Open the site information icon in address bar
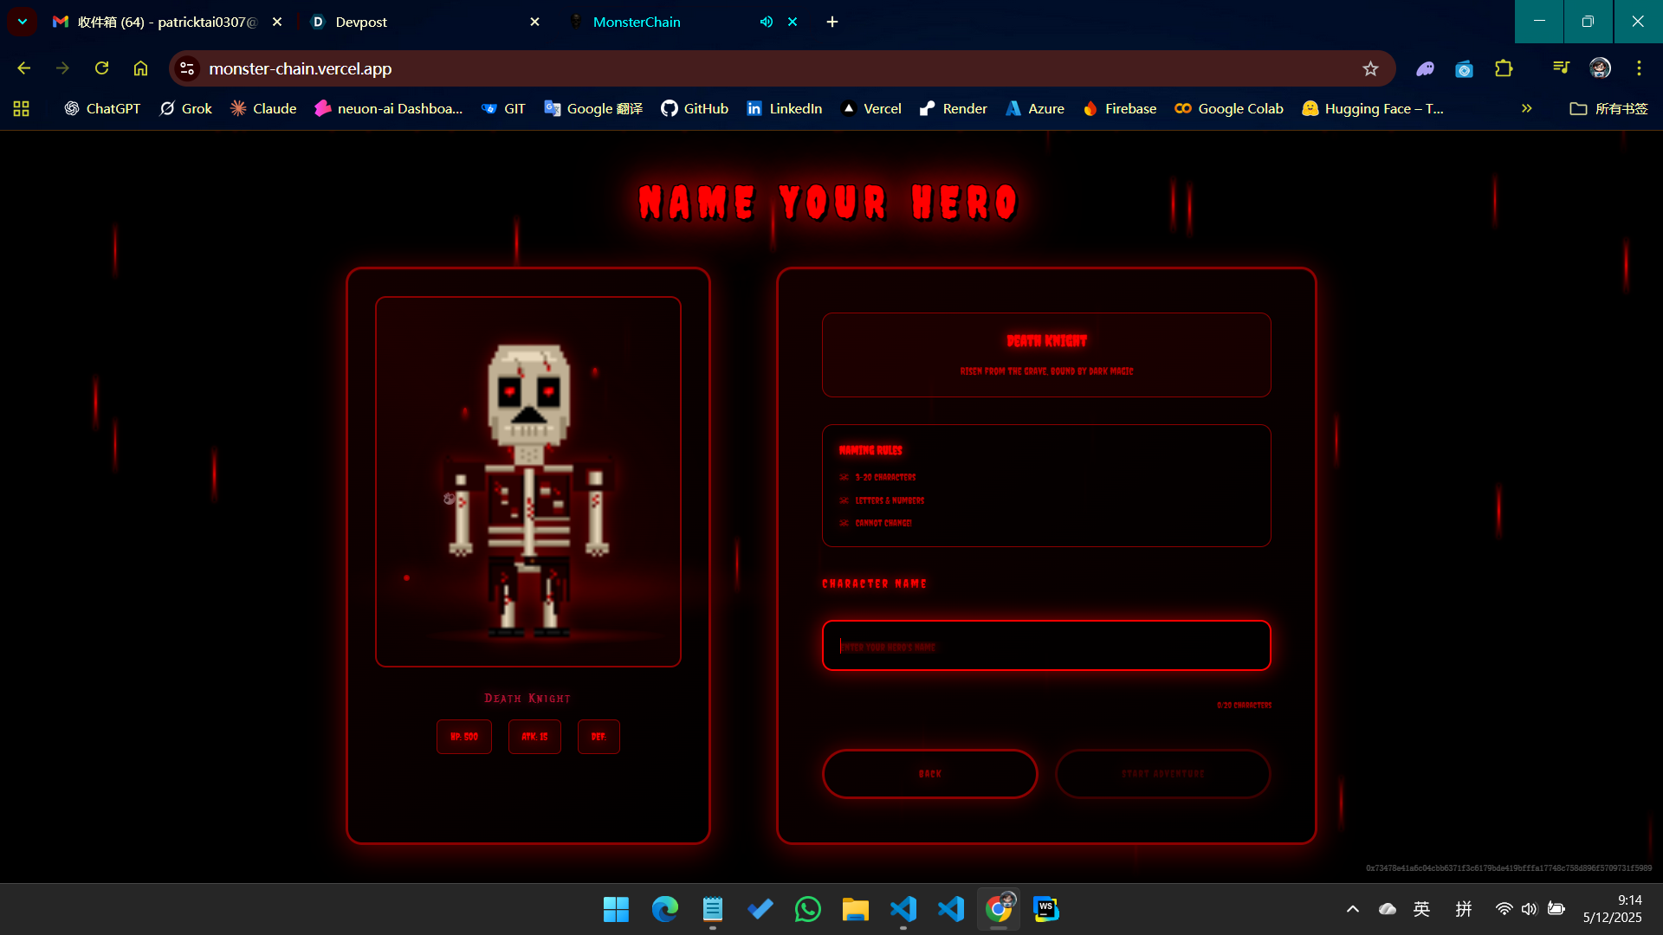Image resolution: width=1663 pixels, height=935 pixels. (x=187, y=68)
